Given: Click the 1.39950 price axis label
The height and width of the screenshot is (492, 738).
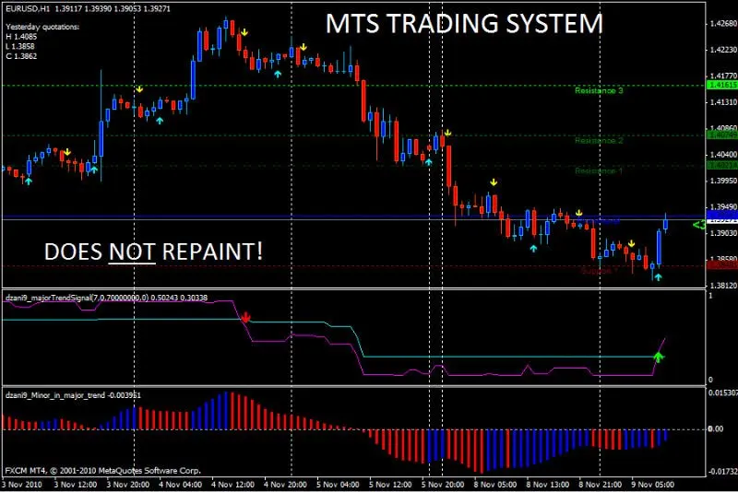Looking at the screenshot, I should point(723,181).
